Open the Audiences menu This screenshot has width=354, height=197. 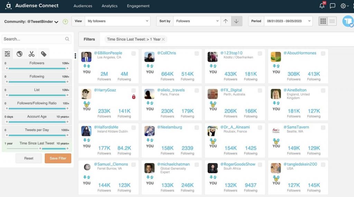pos(83,6)
